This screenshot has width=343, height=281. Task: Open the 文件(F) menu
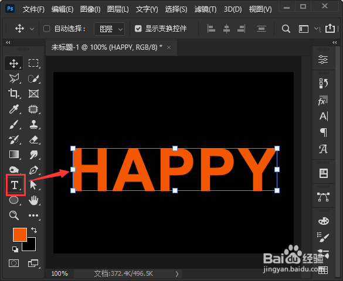click(33, 9)
